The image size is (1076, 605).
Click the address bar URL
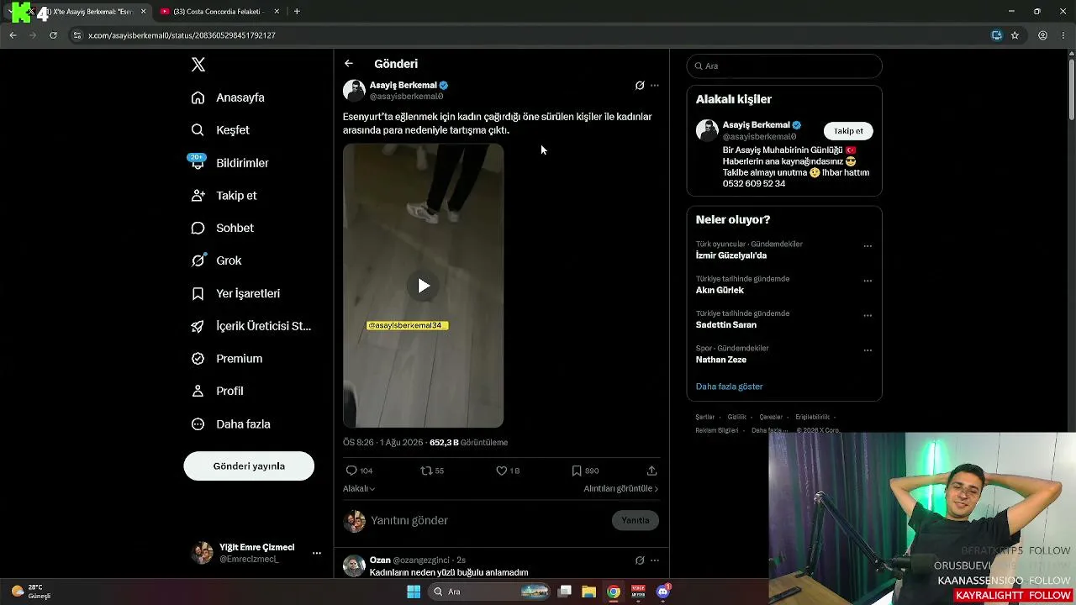(182, 35)
